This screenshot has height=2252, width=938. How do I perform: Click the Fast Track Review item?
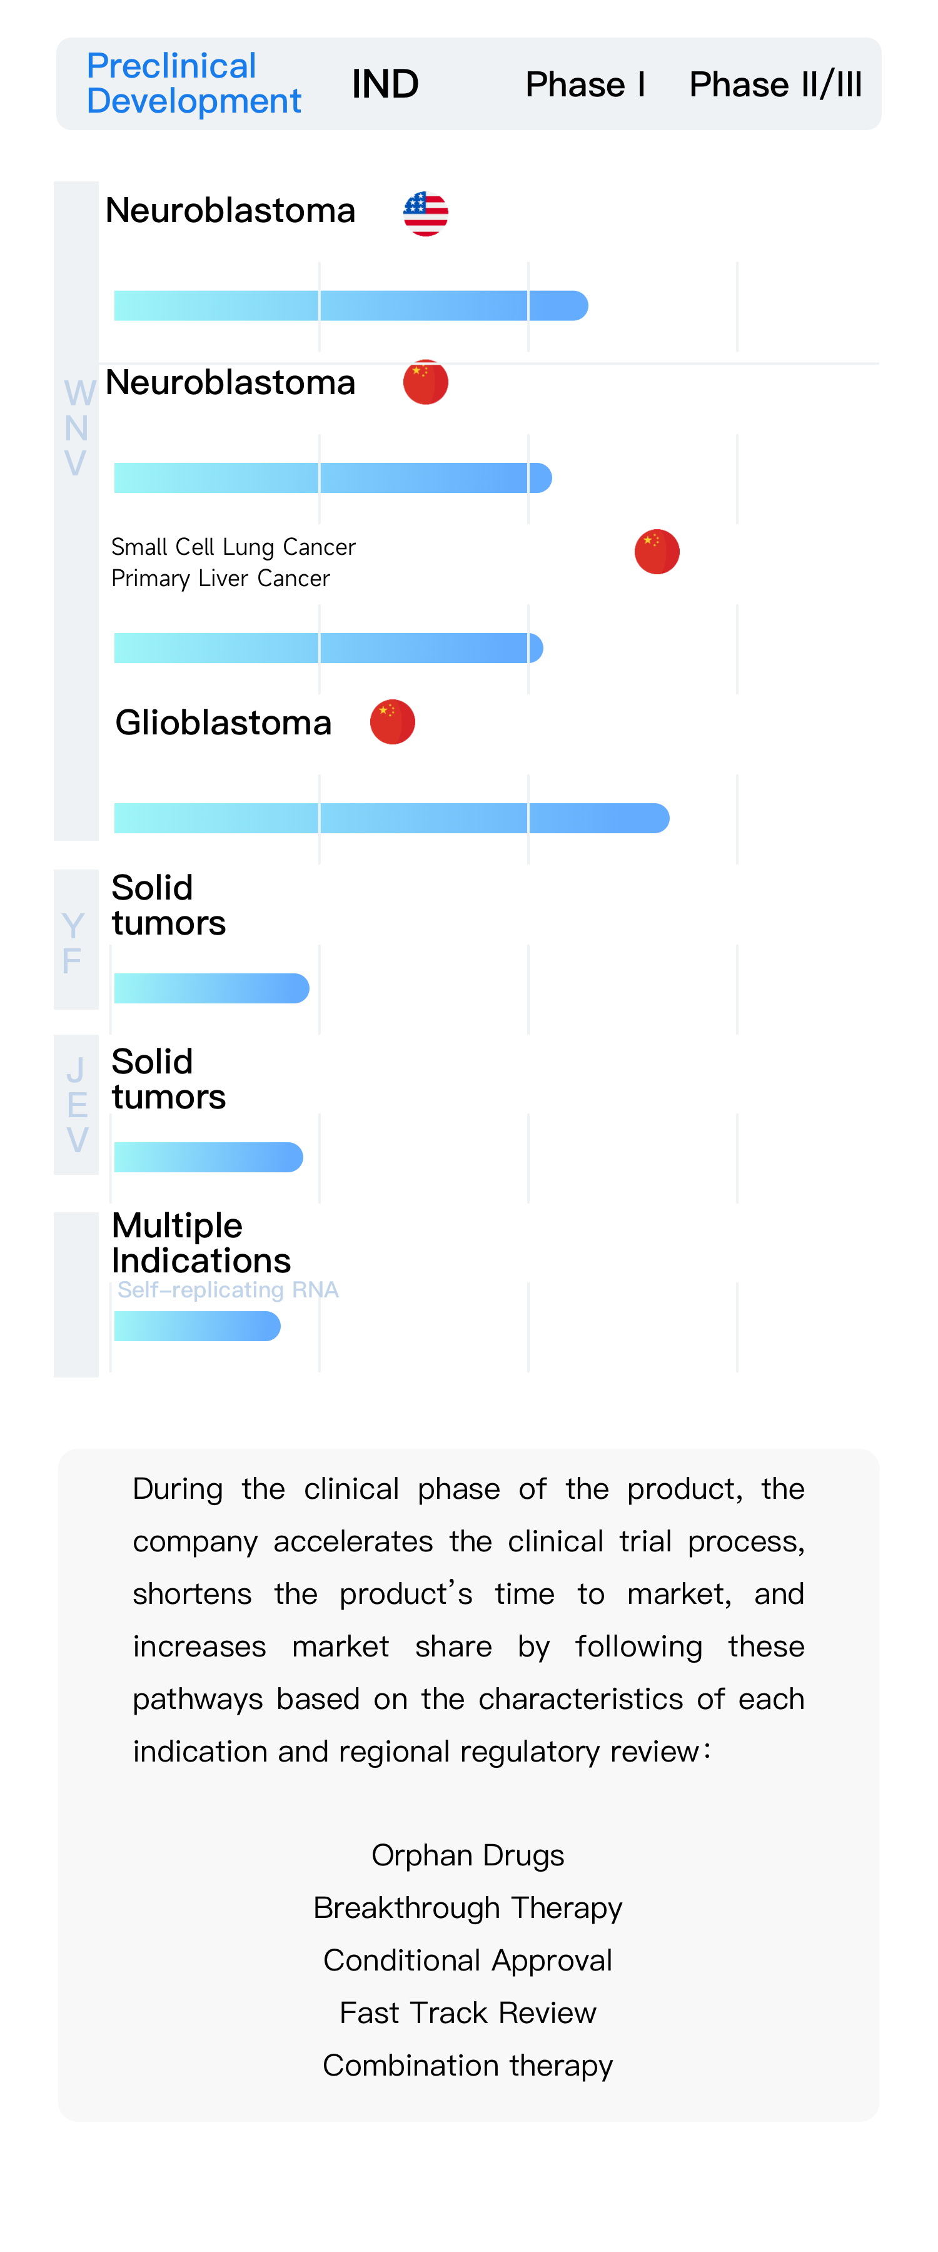point(468,2012)
